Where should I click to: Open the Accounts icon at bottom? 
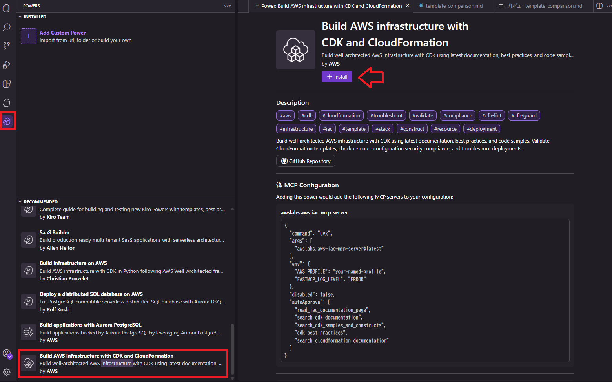(x=7, y=354)
